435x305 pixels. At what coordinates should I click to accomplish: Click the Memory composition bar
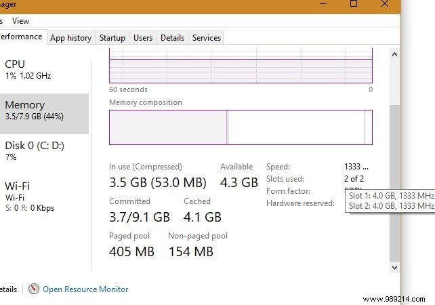[x=241, y=127]
